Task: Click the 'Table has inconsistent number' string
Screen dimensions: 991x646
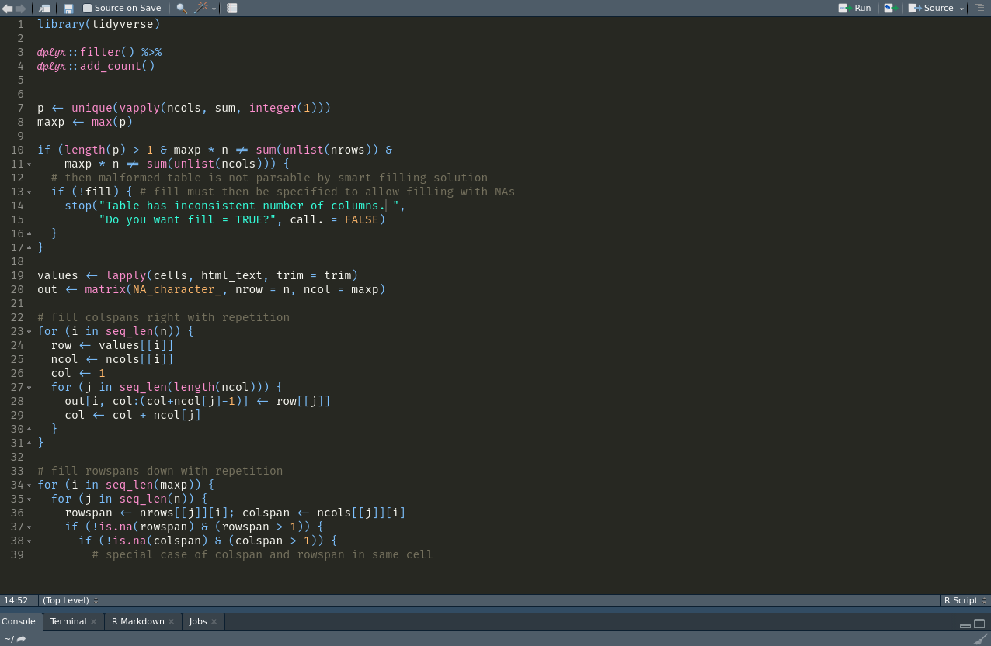Action: [249, 206]
